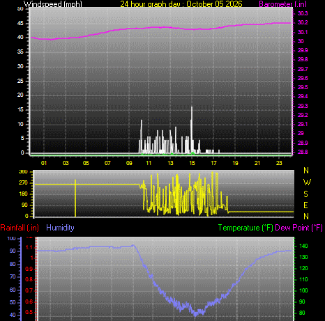Click hour label 03 on time axis
The width and height of the screenshot is (325, 321).
66,163
